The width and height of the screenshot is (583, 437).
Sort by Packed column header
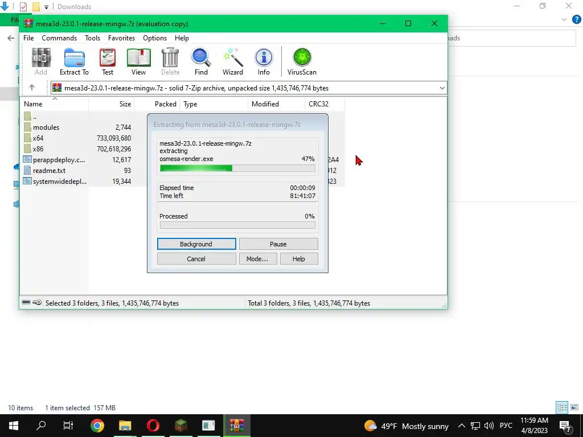(157, 104)
